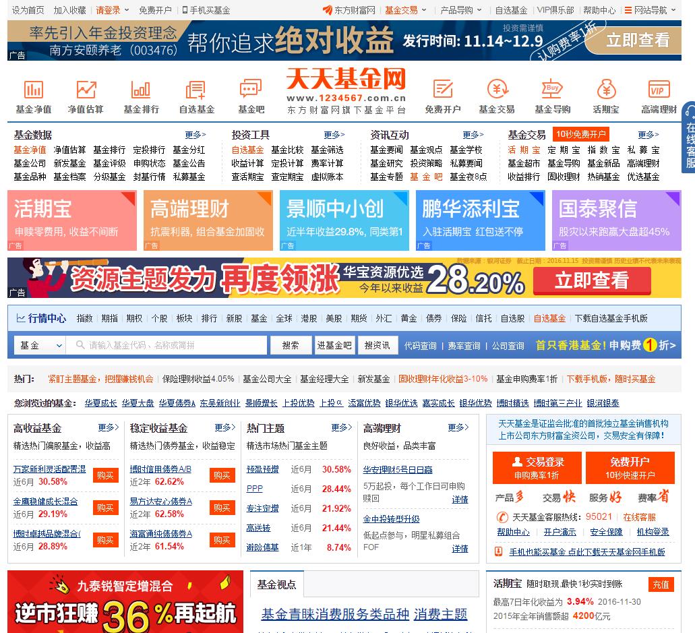Open the 免费开户 pencil icon
695x633 pixels.
click(442, 96)
